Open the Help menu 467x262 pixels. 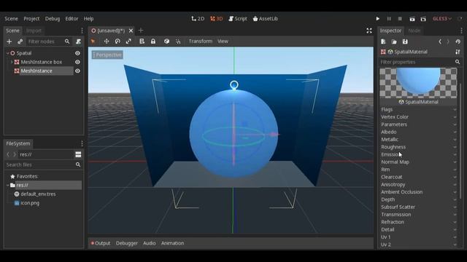[x=88, y=19]
